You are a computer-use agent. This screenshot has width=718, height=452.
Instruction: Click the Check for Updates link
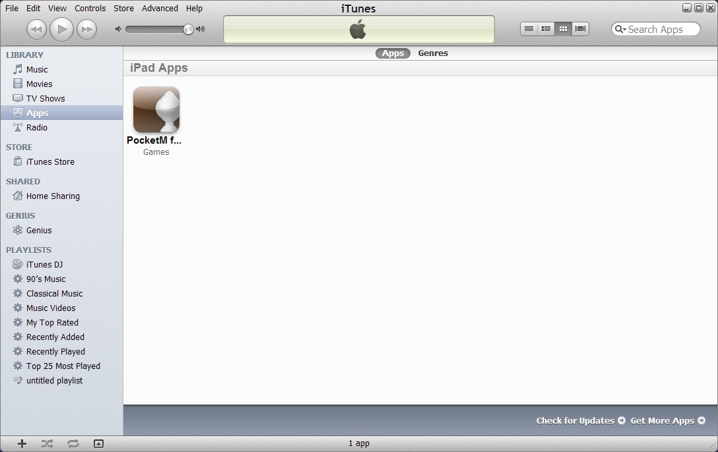click(x=581, y=420)
